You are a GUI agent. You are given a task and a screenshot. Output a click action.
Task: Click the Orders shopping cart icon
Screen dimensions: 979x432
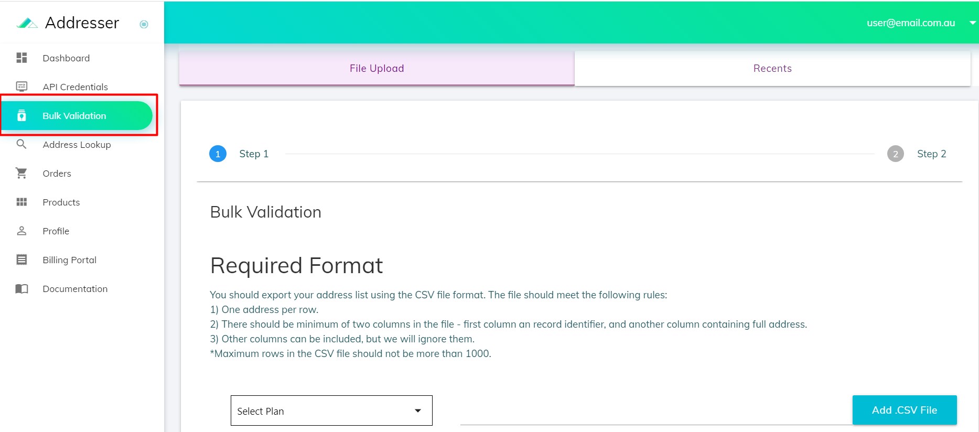pos(21,173)
